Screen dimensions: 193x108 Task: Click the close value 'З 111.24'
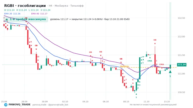point(45,10)
